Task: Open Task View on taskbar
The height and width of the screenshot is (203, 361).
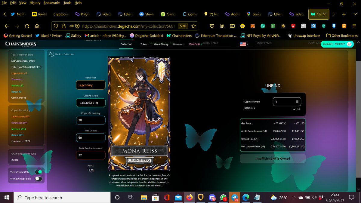Action: click(x=131, y=198)
